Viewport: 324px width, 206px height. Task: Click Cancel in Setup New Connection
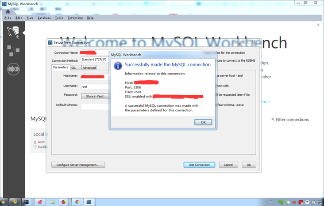[x=228, y=165]
